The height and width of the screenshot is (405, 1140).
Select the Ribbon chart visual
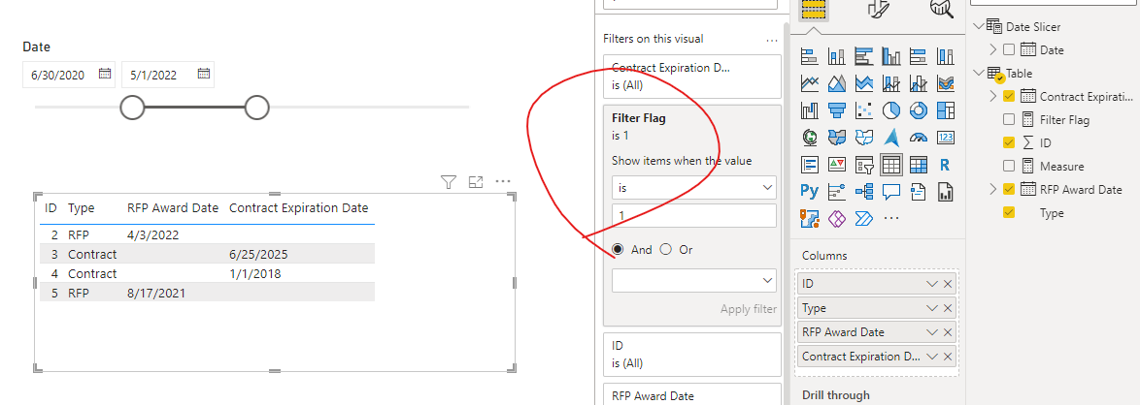[945, 83]
